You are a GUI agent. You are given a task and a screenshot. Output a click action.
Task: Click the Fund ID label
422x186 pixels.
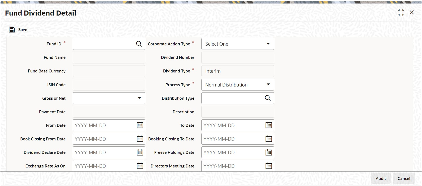pos(54,44)
